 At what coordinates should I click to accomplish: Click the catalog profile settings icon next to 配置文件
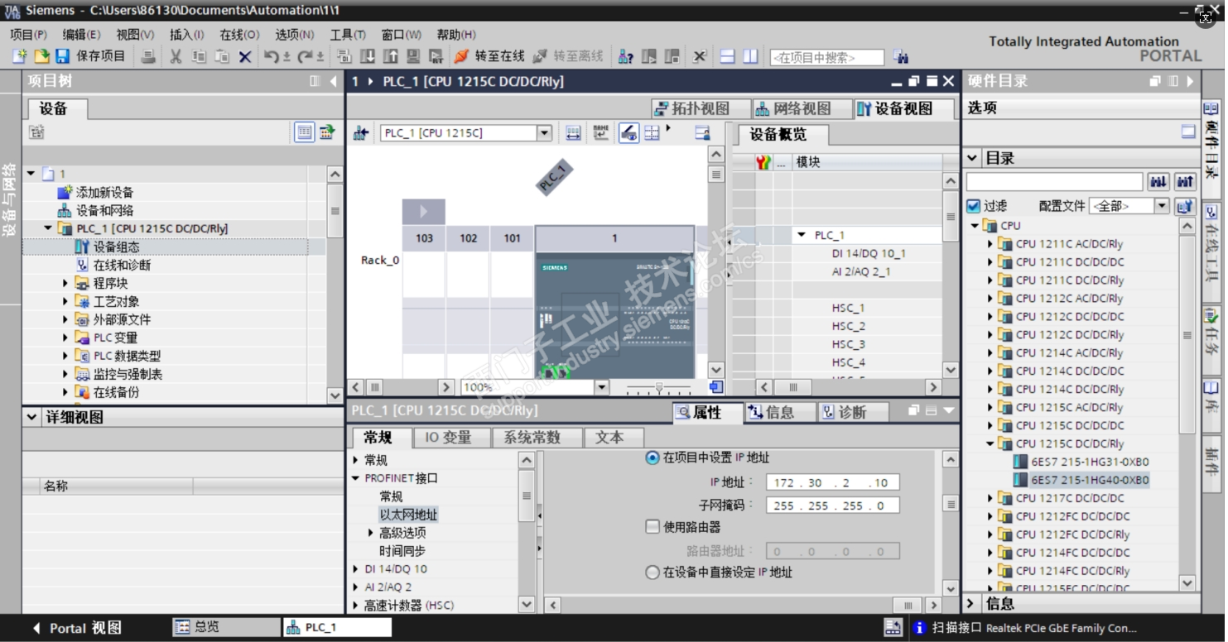[x=1185, y=206]
